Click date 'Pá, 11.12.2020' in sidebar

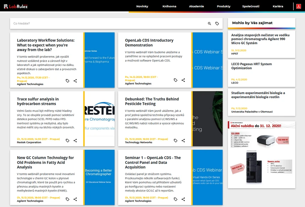pos(239,108)
